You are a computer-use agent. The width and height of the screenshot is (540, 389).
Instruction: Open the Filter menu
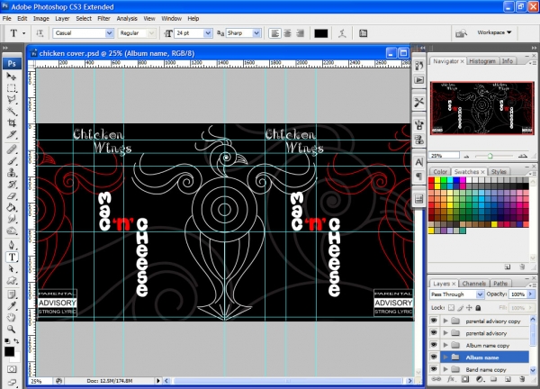[x=103, y=19]
